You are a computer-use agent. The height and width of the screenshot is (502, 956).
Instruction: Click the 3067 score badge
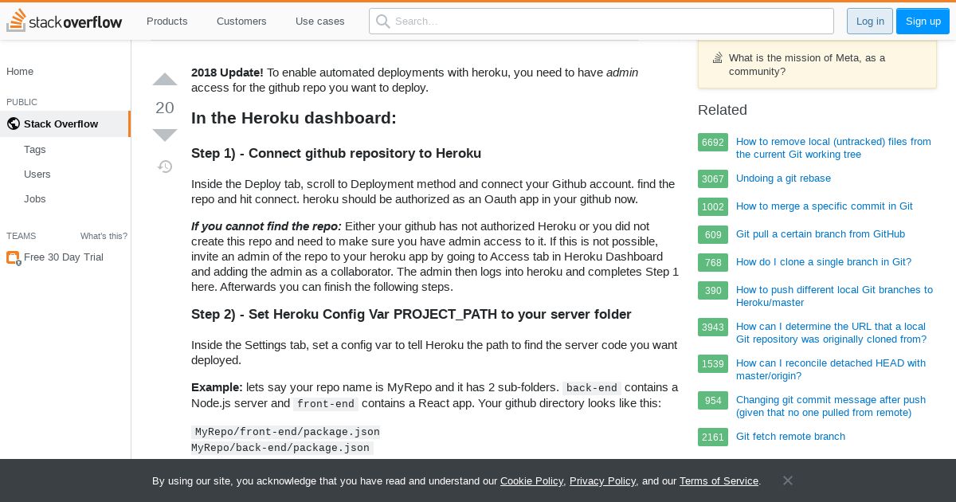click(x=713, y=178)
